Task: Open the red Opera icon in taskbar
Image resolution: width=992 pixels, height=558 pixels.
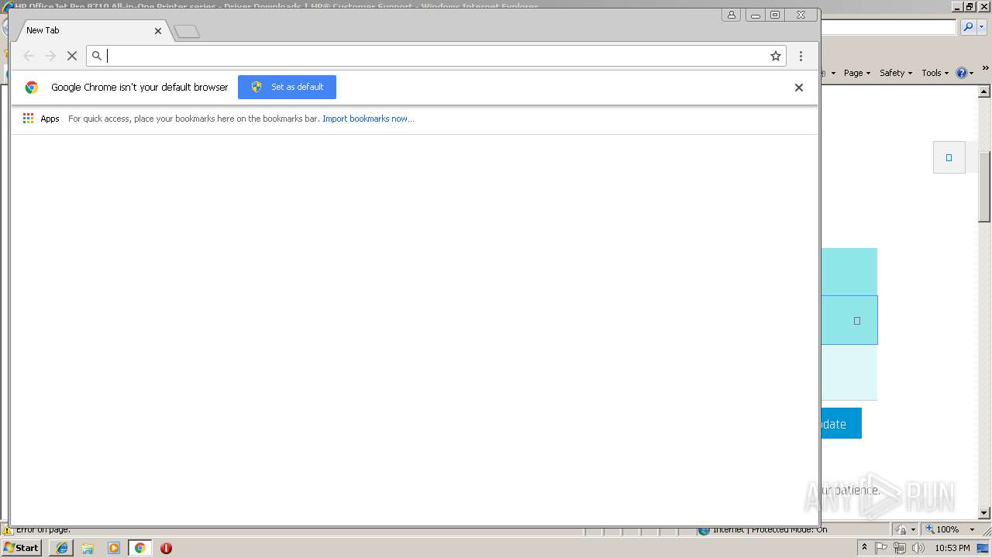Action: [x=166, y=547]
